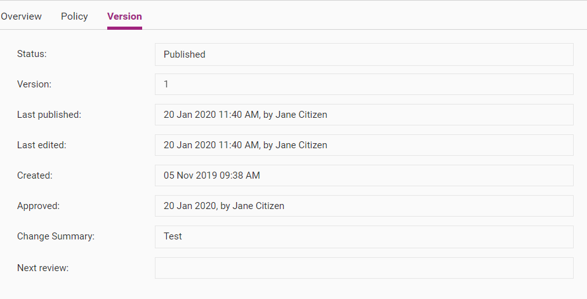Screen dimensions: 587x299
Task: Focus the empty Next review field
Action: 364,268
